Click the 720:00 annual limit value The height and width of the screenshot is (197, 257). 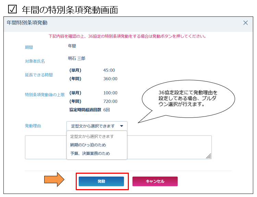110,101
